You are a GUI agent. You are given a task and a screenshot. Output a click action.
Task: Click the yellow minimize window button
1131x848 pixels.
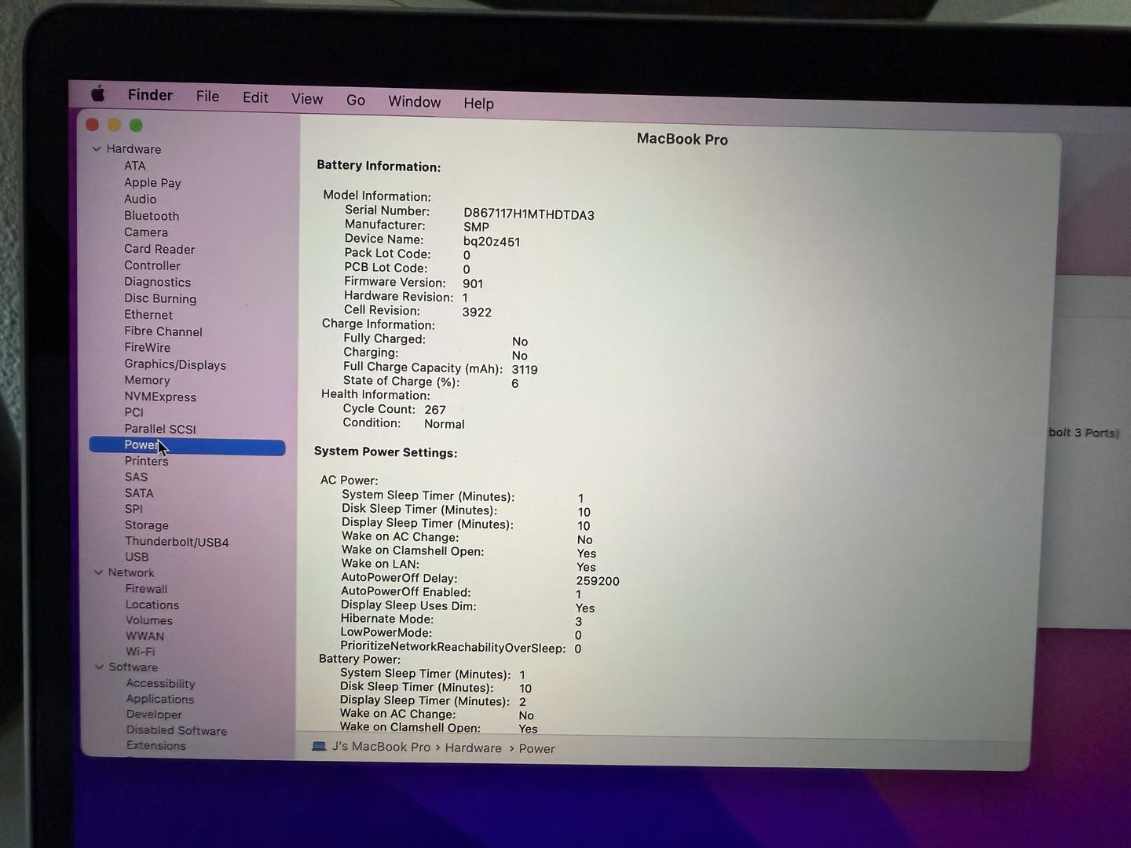coord(114,125)
